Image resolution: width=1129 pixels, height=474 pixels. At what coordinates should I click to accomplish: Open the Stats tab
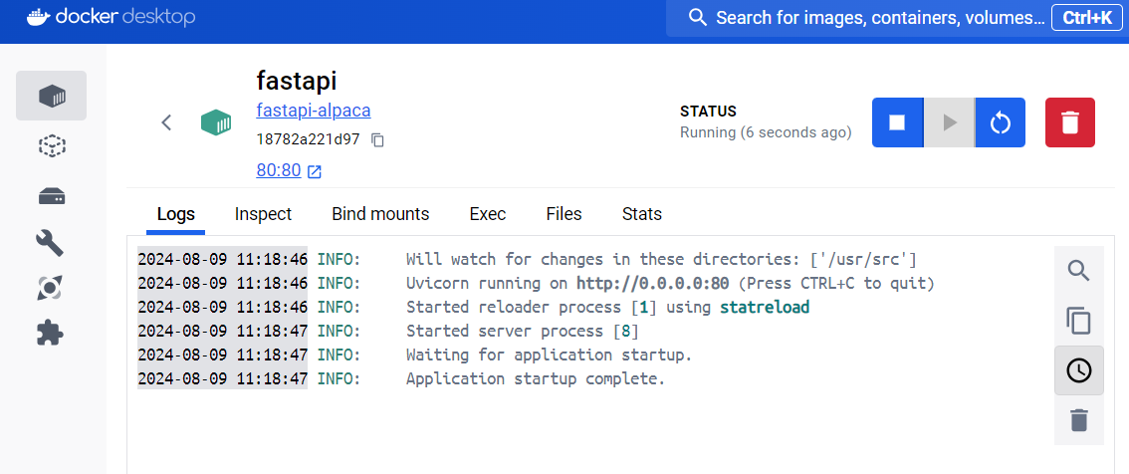point(641,214)
